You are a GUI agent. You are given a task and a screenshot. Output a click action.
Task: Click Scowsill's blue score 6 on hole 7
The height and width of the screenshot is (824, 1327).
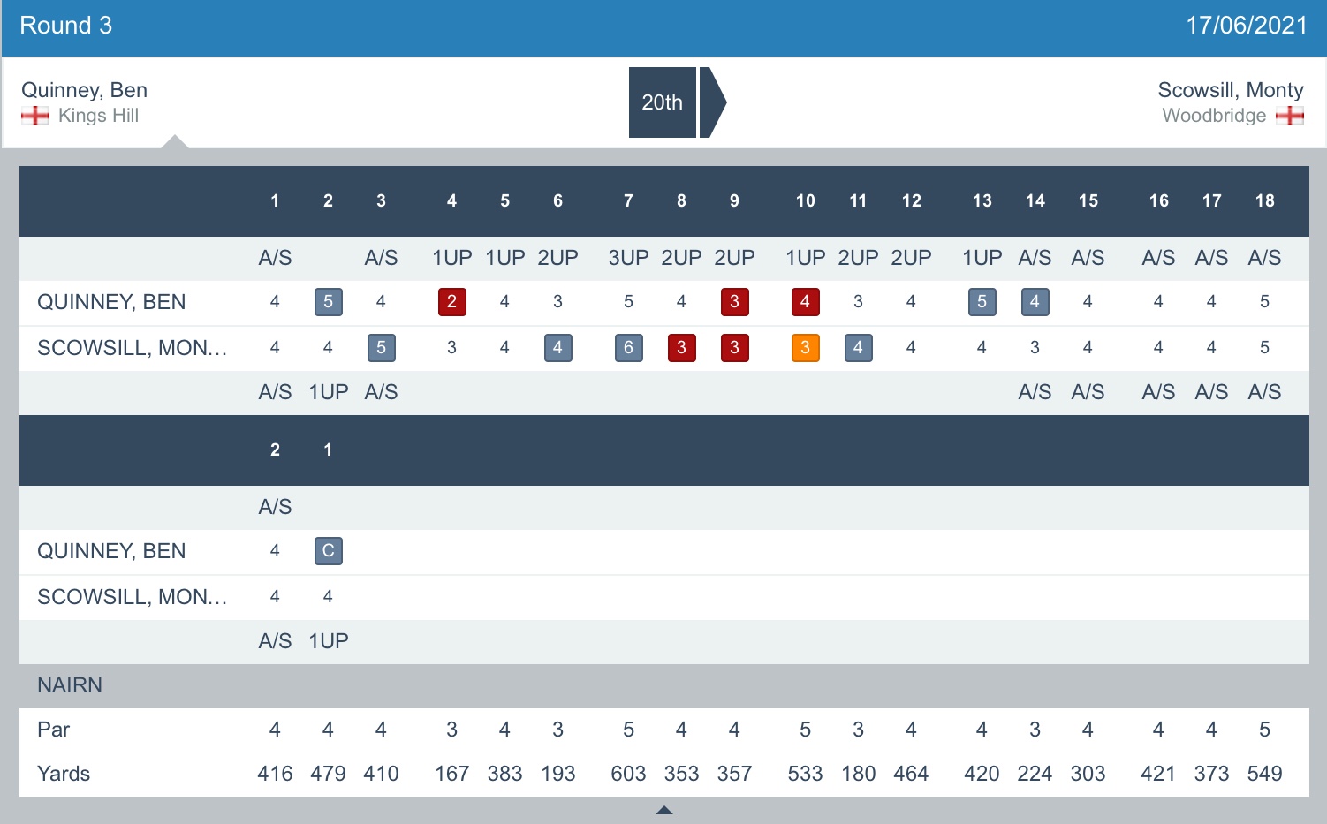[x=628, y=348]
